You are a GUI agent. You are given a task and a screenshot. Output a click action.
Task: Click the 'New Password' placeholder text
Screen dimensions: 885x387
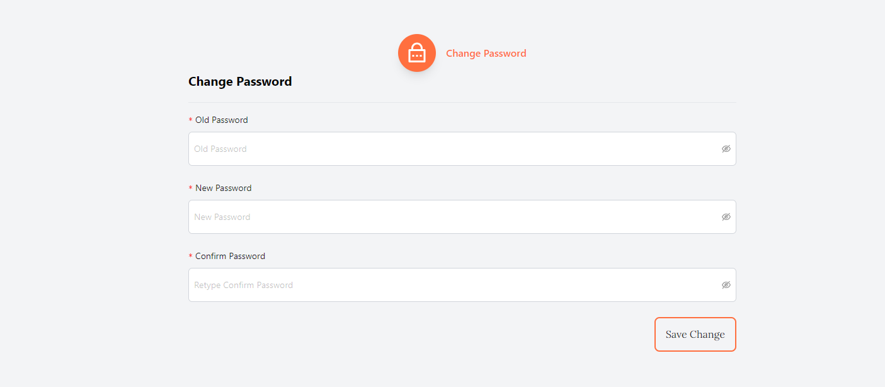pos(222,217)
